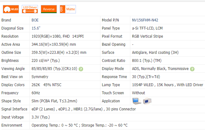
Task: Click Antiglare, Hard coating (3H) value
Action: coord(155,53)
